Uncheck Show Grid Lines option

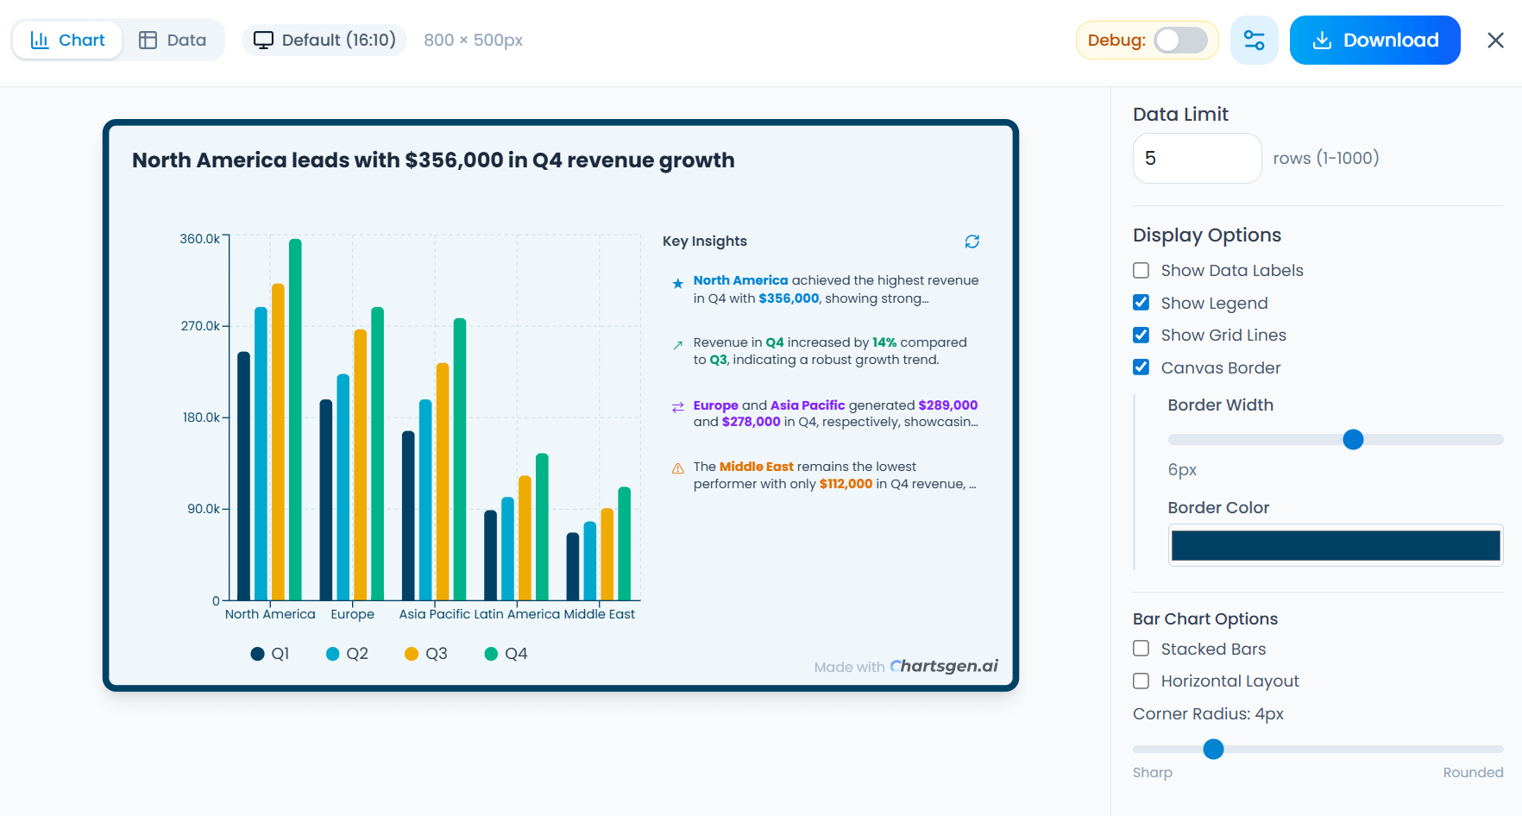click(x=1141, y=336)
